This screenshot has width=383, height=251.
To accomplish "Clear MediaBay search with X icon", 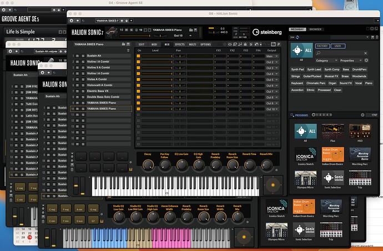I will 365,53.
